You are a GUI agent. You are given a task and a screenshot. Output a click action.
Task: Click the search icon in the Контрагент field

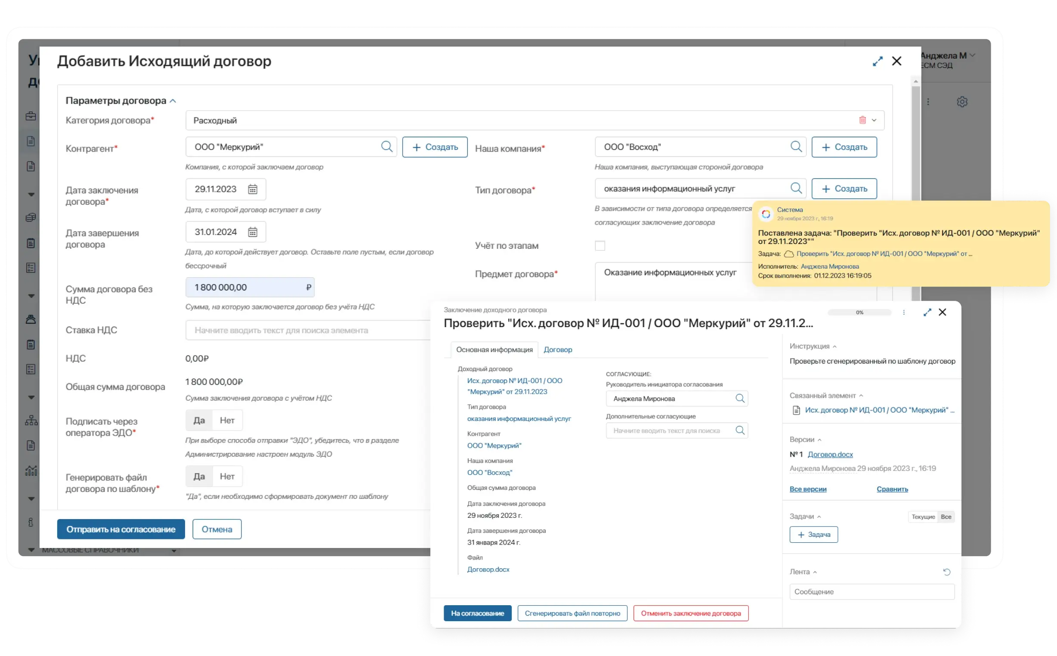[386, 147]
